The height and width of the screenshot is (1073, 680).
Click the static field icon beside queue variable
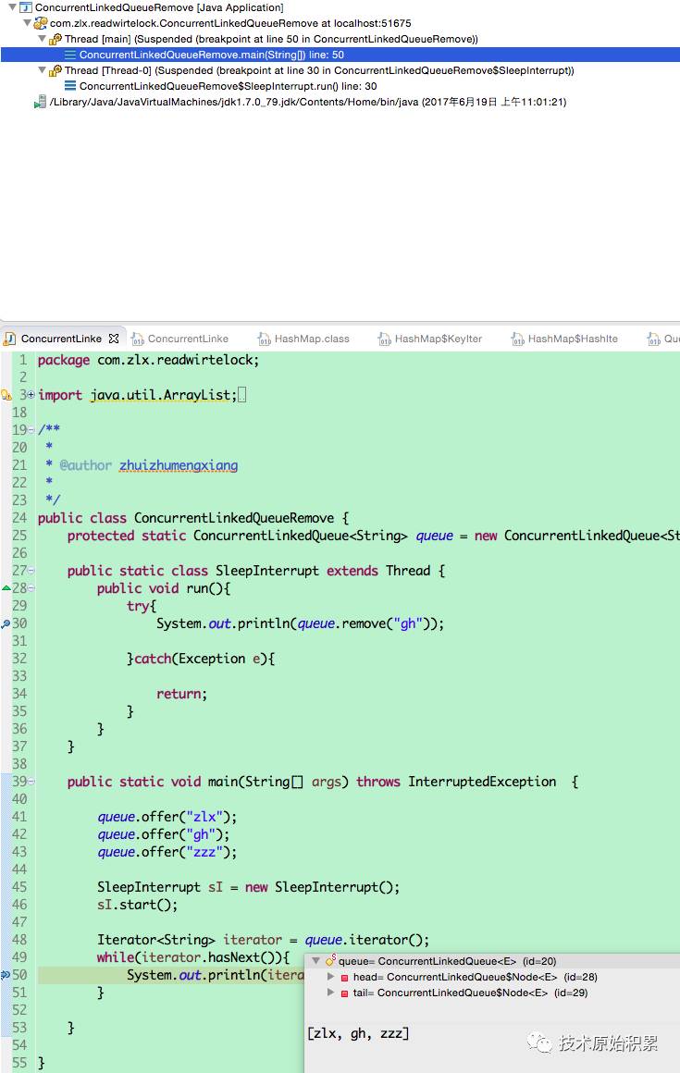(330, 961)
